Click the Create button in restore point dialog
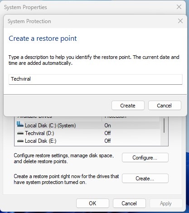Viewport: 189px width, 213px height. [128, 106]
